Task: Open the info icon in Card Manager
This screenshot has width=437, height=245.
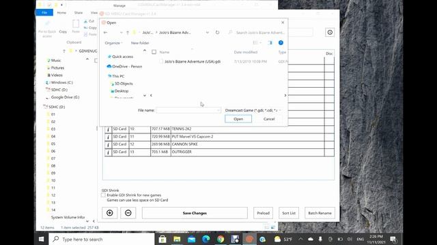Action: [x=330, y=32]
